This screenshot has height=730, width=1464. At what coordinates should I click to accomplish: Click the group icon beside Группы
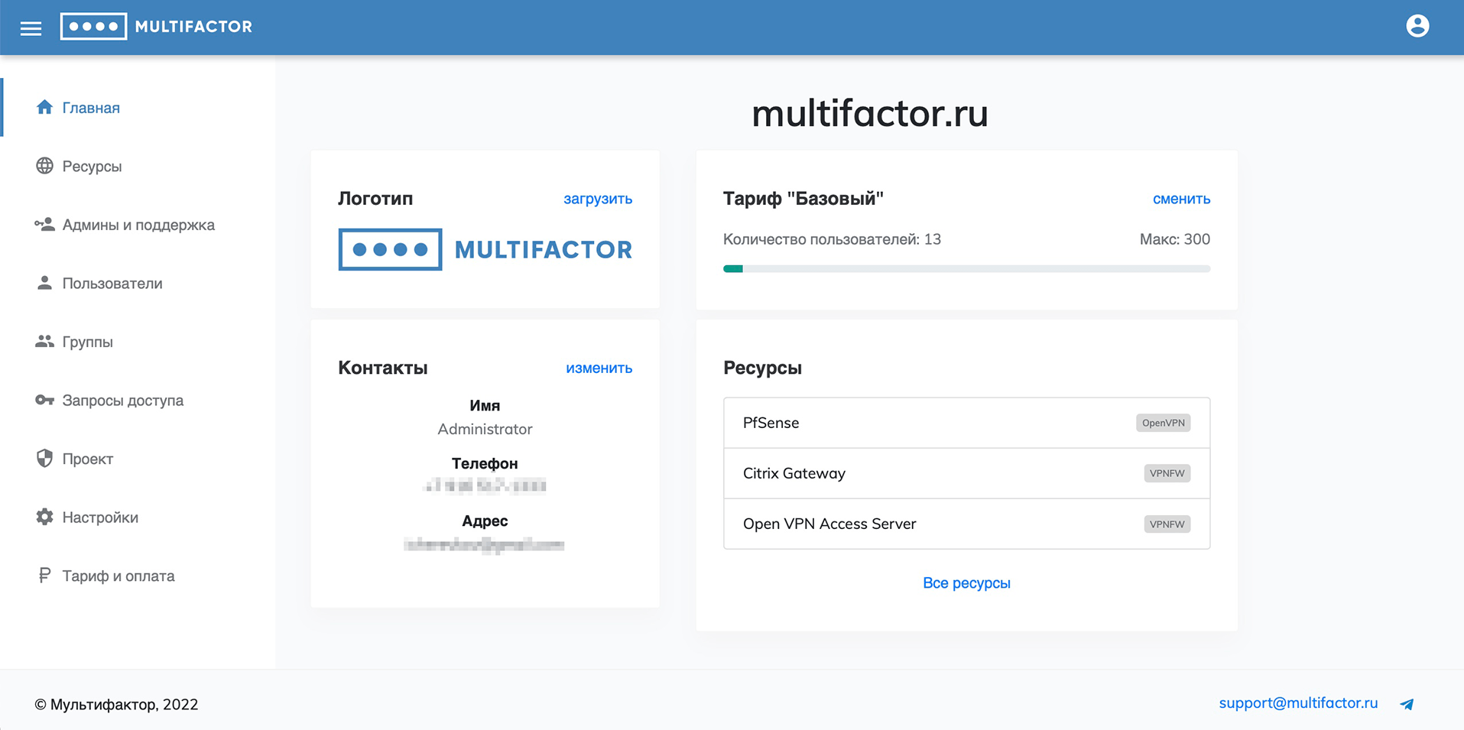[x=44, y=341]
